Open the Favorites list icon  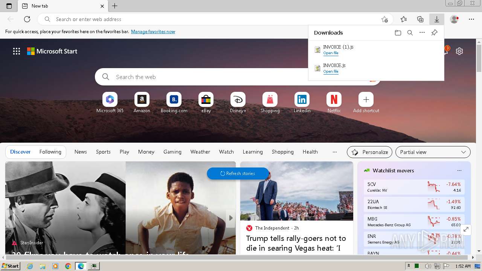coord(404,19)
